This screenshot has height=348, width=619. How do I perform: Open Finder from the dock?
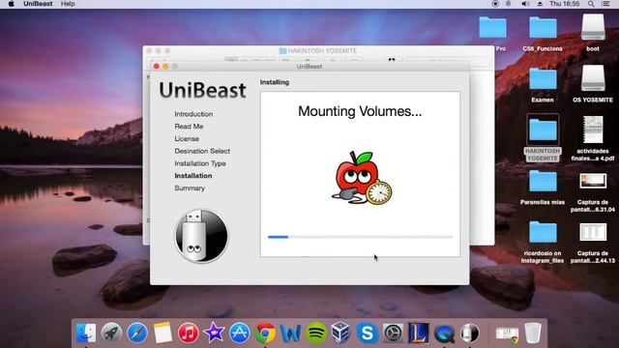pyautogui.click(x=86, y=333)
